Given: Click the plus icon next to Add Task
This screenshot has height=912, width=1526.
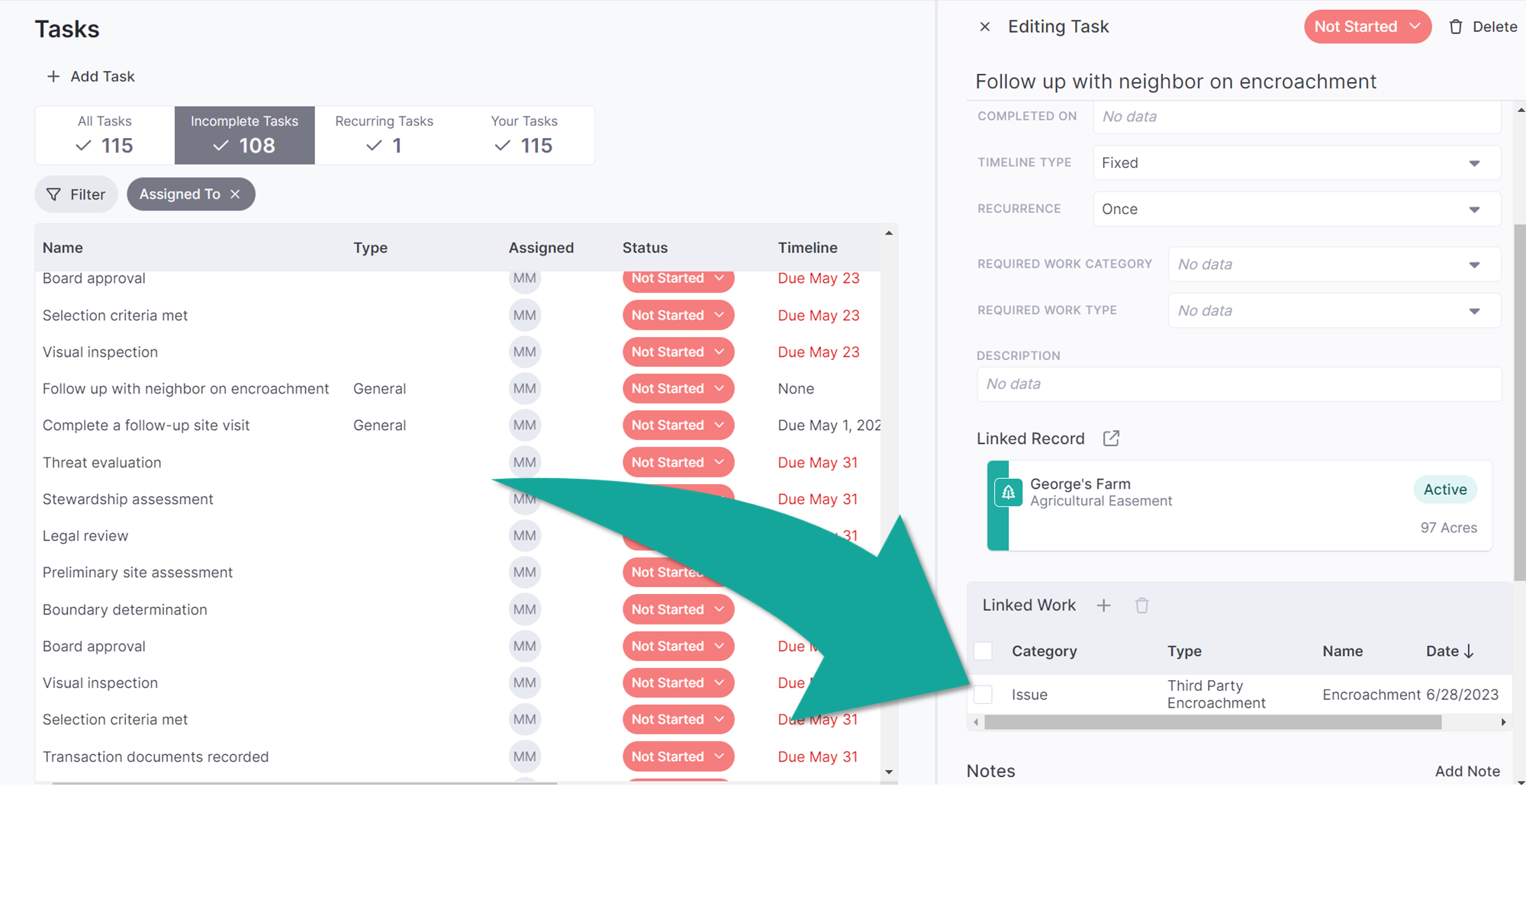Looking at the screenshot, I should (x=53, y=76).
